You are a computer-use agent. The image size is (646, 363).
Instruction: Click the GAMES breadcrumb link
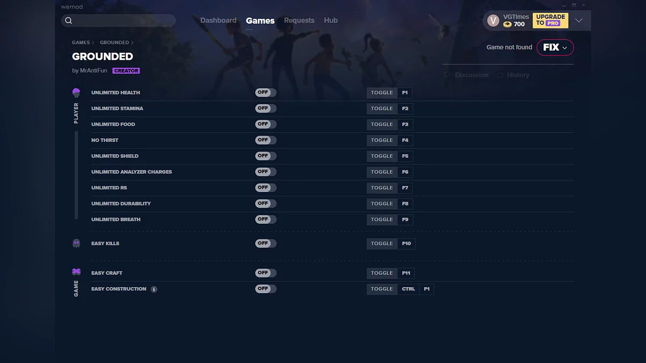(81, 42)
